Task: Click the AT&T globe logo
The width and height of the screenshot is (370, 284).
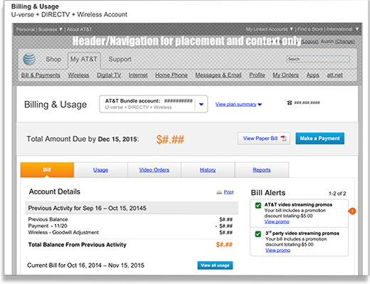Action: (x=29, y=59)
